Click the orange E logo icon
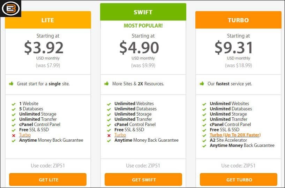 10,8
